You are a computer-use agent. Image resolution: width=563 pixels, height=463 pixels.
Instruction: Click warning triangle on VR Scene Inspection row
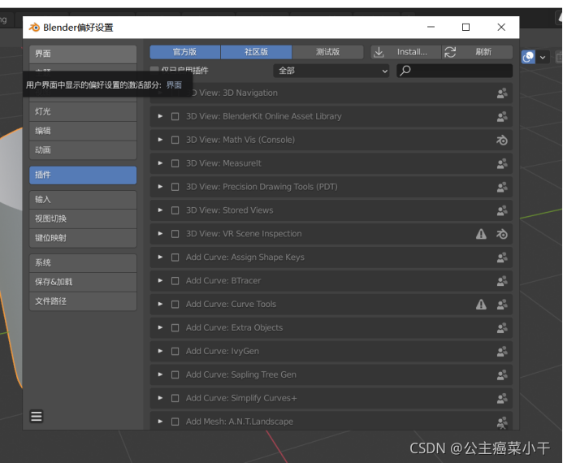(x=481, y=234)
